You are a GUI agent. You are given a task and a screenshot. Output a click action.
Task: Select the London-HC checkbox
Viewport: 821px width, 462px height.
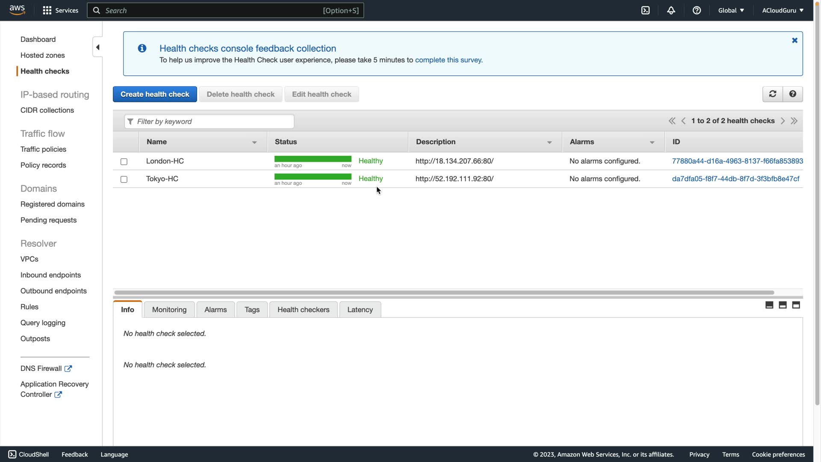[x=124, y=162]
